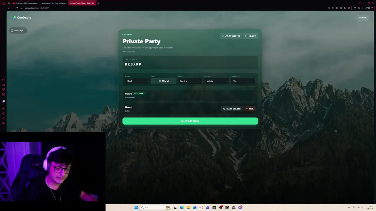Open the snapshot tool in Opera toolbar
This screenshot has height=211, width=376.
pyautogui.click(x=333, y=8)
